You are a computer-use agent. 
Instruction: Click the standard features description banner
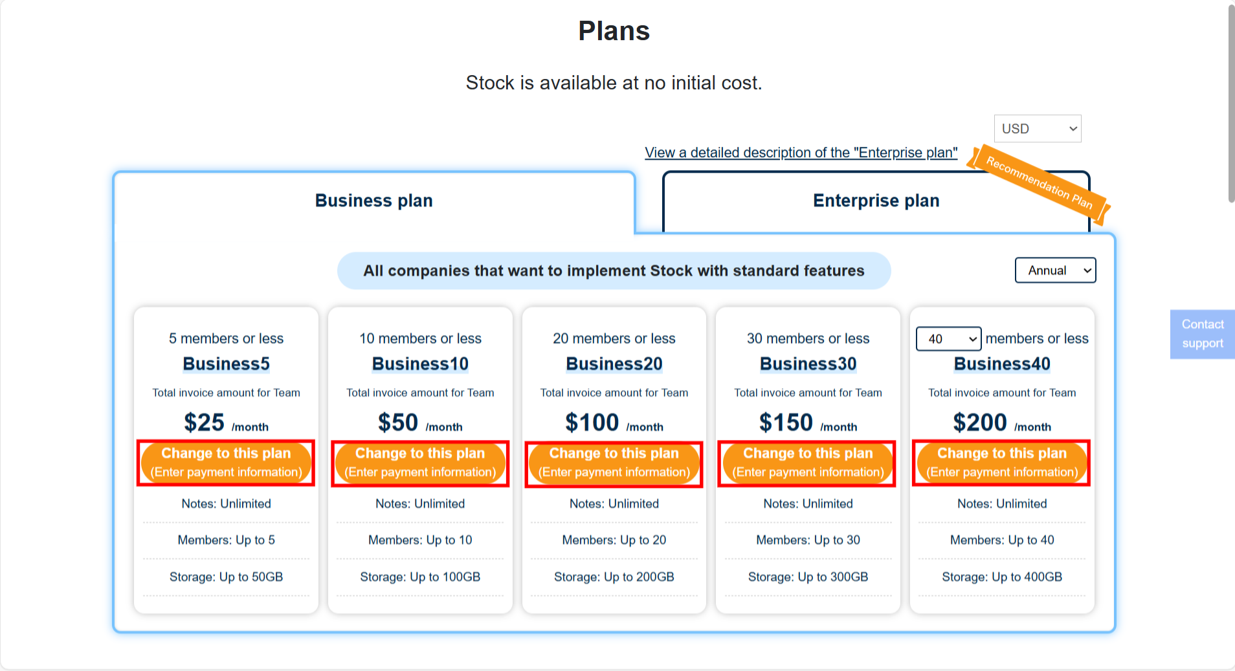613,270
